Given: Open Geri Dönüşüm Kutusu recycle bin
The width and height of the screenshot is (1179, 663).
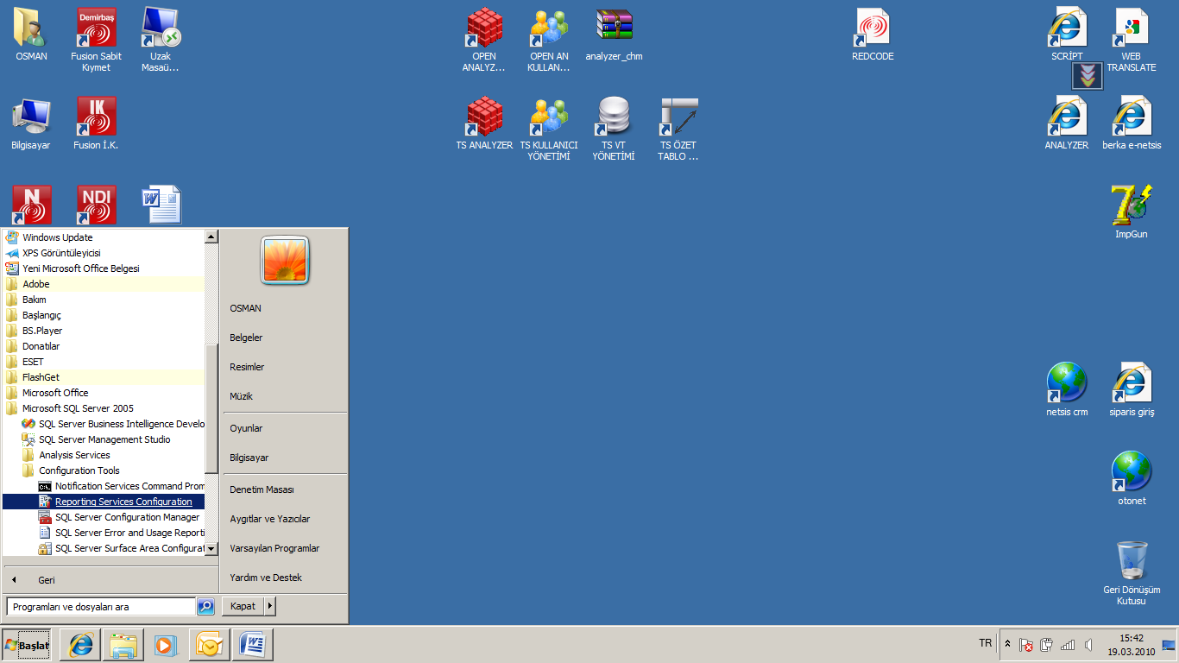Looking at the screenshot, I should [x=1132, y=561].
